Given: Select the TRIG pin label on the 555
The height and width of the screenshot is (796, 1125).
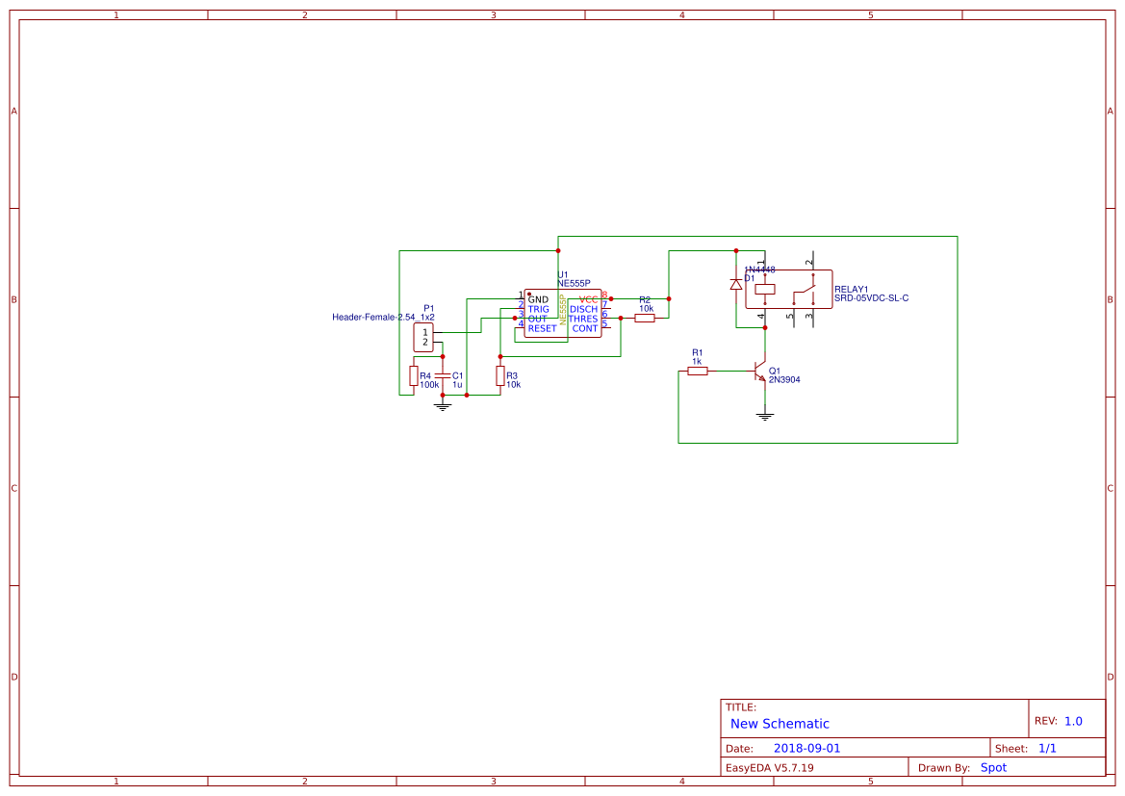Looking at the screenshot, I should (539, 308).
